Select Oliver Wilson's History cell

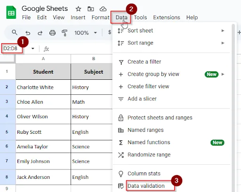click(92, 116)
